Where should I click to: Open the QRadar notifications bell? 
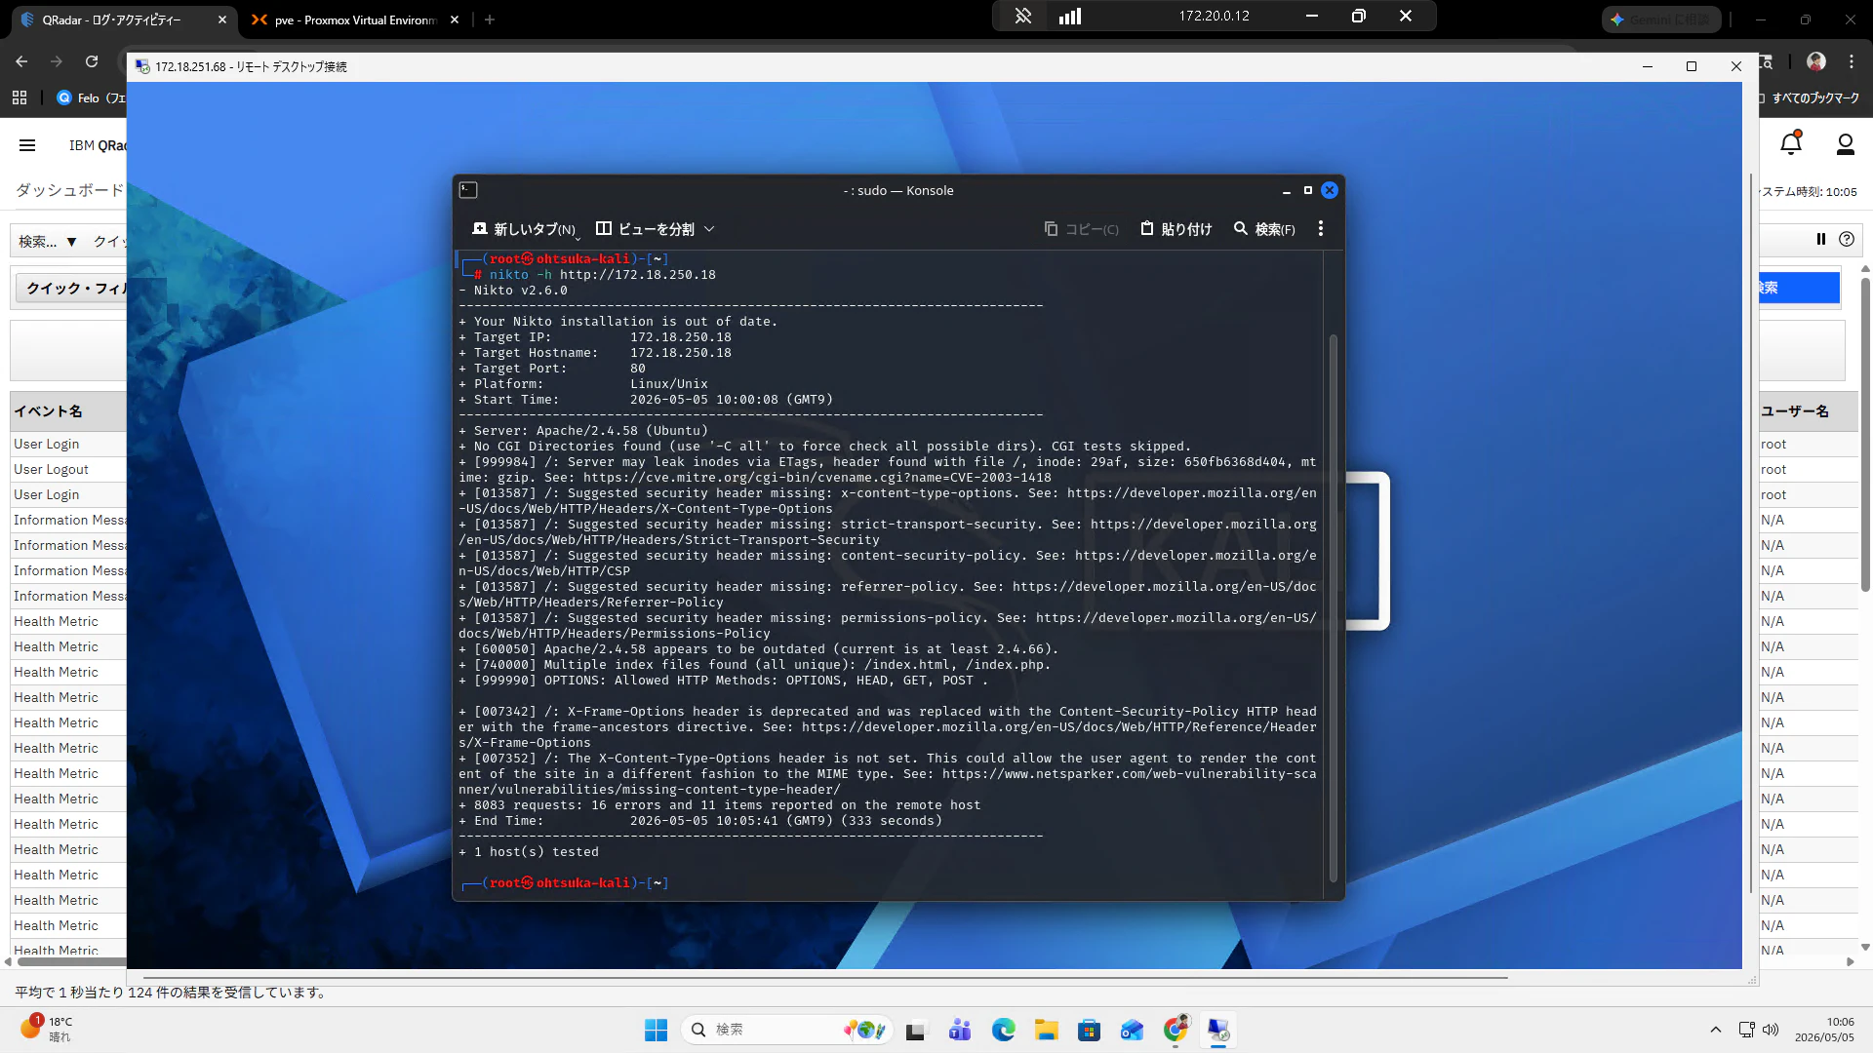(x=1791, y=144)
